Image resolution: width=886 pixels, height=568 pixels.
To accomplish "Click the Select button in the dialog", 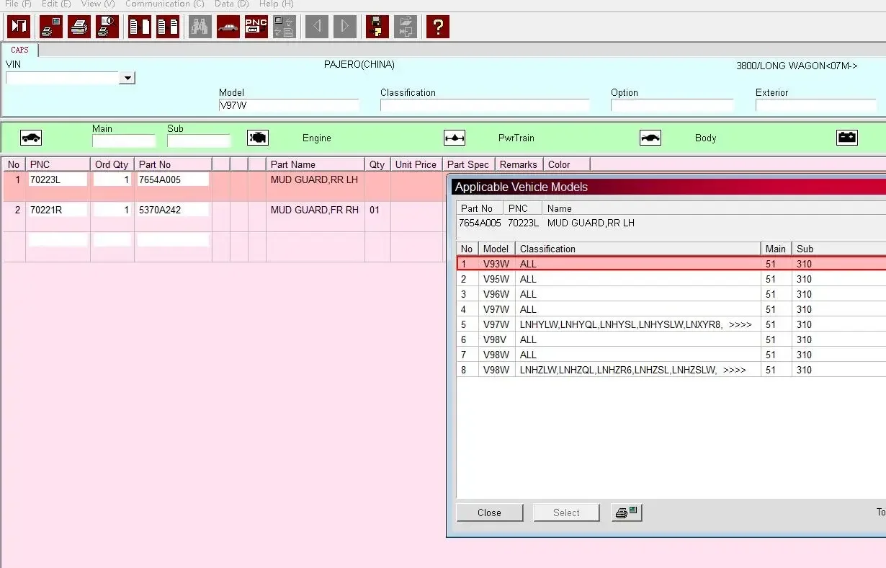I will point(566,512).
